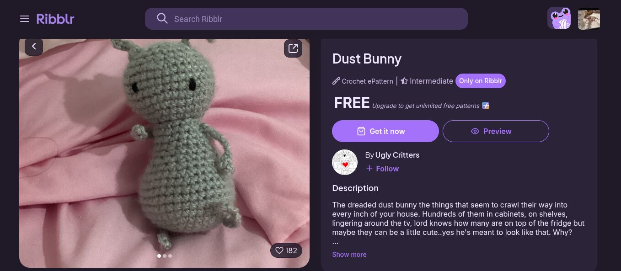Image resolution: width=621 pixels, height=271 pixels.
Task: Open the purple frog avatar icon
Action: coord(559,19)
